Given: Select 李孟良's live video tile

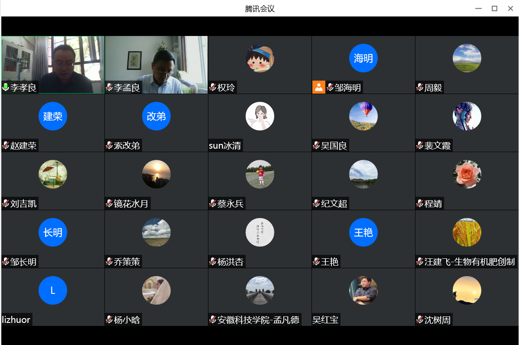Looking at the screenshot, I should pyautogui.click(x=156, y=61).
